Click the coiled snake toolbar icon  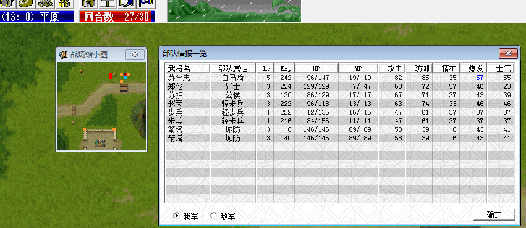coord(26,4)
